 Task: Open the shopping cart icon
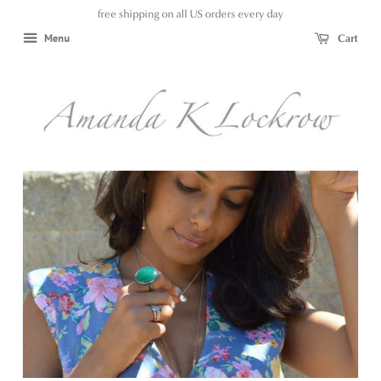322,38
